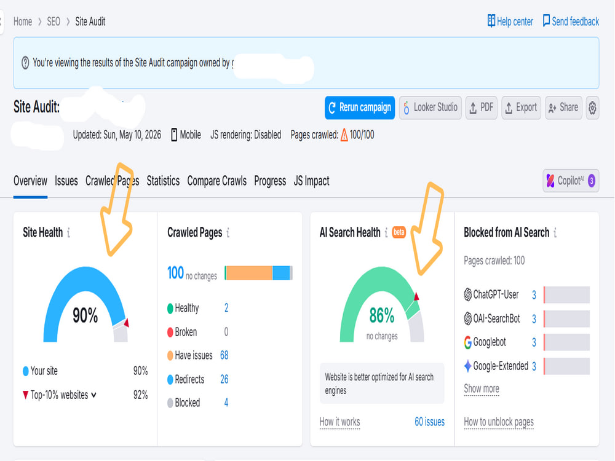This screenshot has width=615, height=461.
Task: View the 26 redirect pages
Action: tap(224, 379)
